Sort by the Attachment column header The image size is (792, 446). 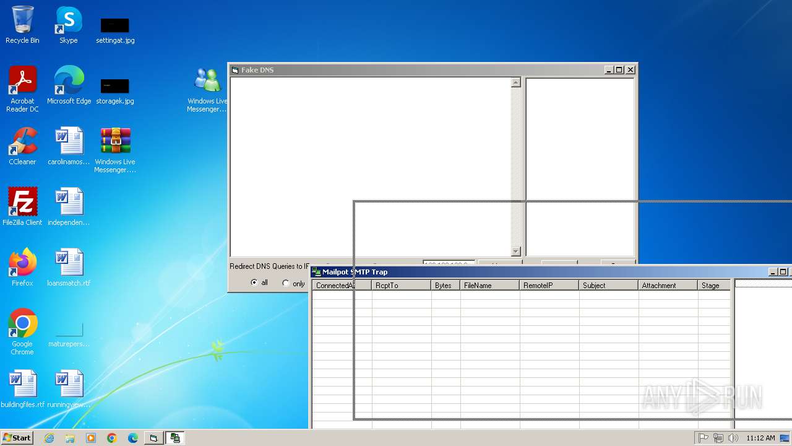pyautogui.click(x=668, y=286)
